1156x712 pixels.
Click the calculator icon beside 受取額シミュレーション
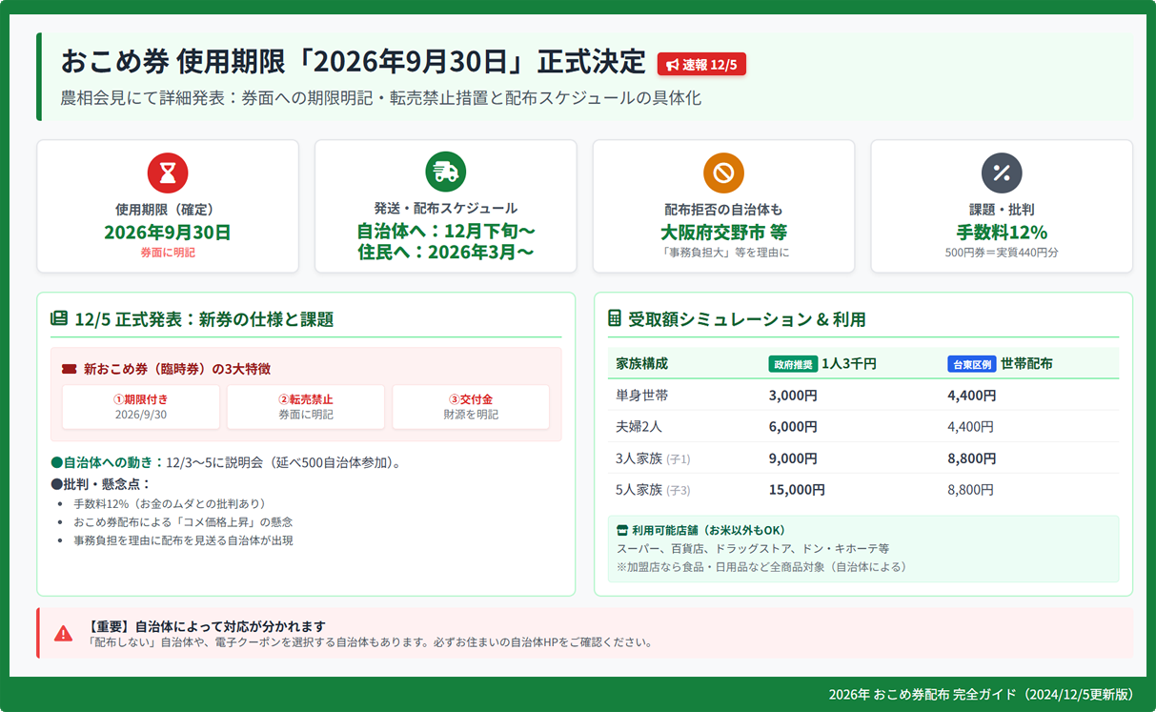coord(615,319)
